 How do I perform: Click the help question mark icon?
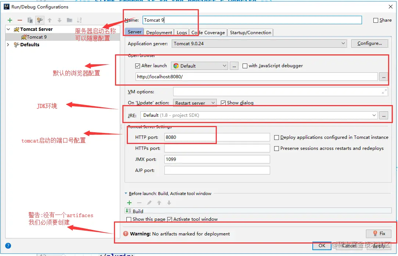coord(8,246)
